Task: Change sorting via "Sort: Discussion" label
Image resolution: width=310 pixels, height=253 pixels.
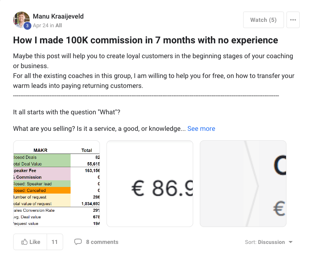Action: (x=265, y=242)
